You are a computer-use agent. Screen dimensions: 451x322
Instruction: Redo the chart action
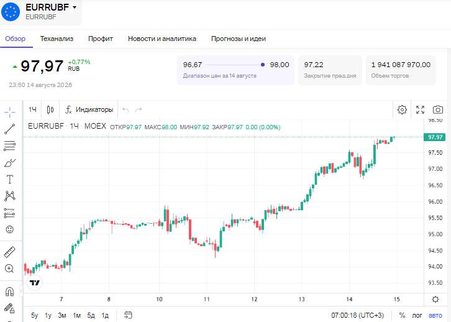click(x=139, y=109)
